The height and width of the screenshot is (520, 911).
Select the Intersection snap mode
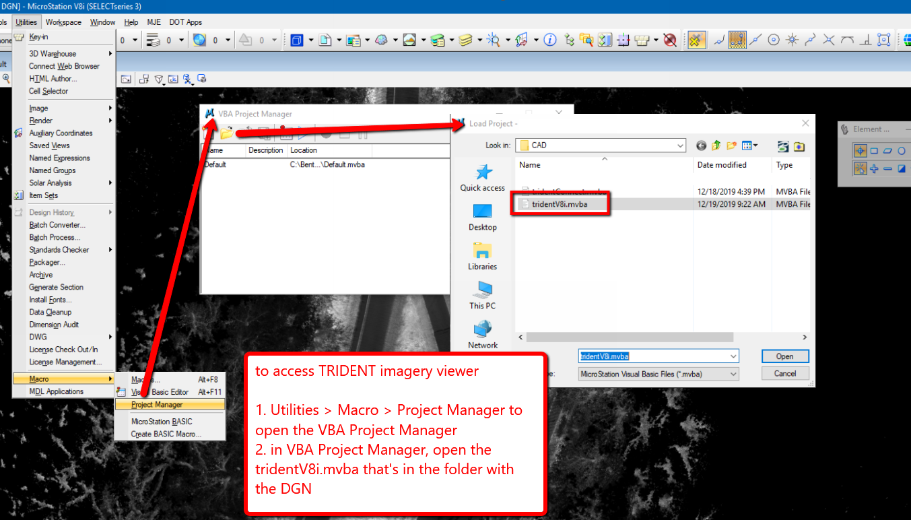coord(830,40)
